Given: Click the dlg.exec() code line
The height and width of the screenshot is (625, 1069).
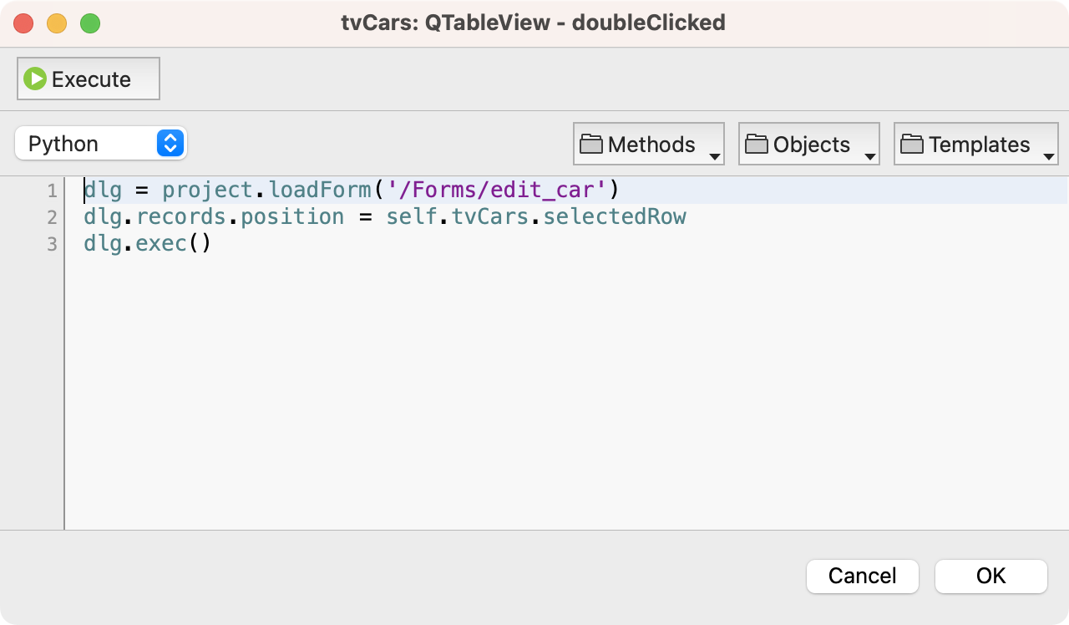Looking at the screenshot, I should tap(147, 244).
